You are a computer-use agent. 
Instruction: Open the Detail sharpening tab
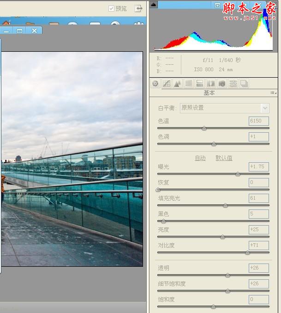pyautogui.click(x=178, y=83)
